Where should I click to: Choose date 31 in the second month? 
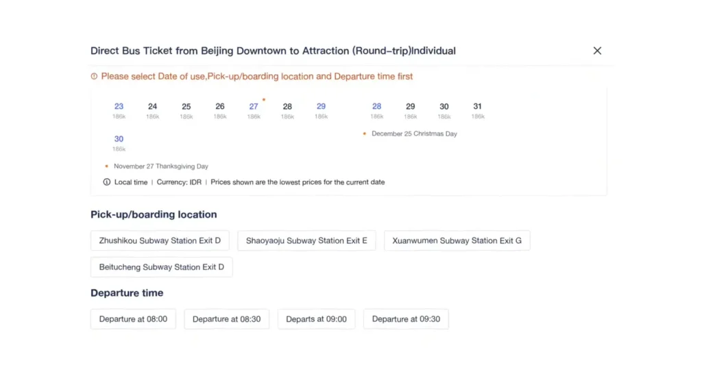pos(477,110)
